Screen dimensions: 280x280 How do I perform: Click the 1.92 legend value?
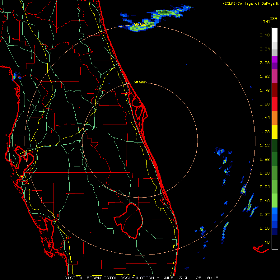click(x=265, y=77)
